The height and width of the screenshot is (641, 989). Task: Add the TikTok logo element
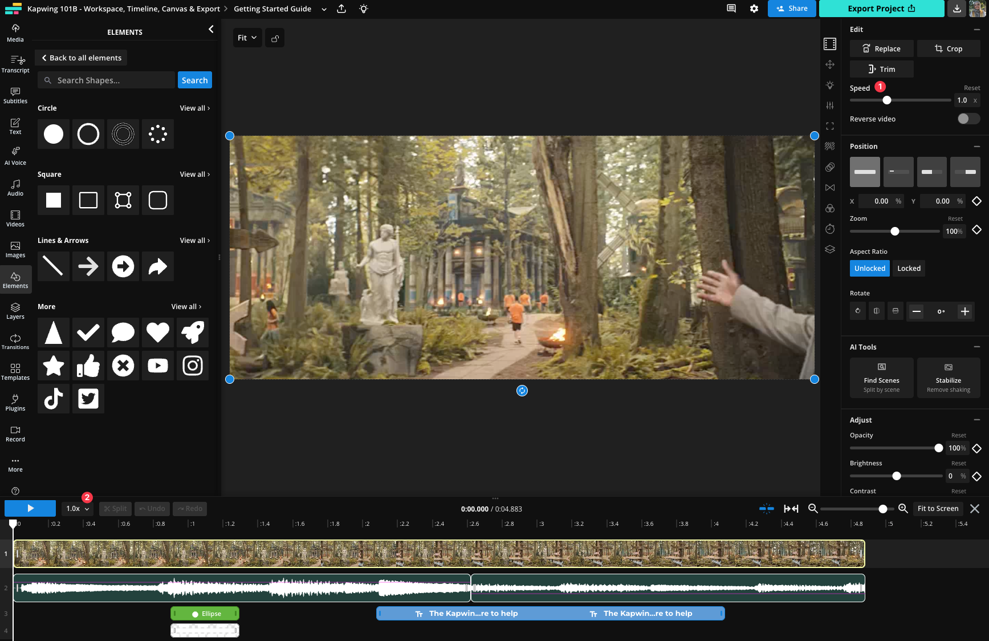click(x=54, y=399)
